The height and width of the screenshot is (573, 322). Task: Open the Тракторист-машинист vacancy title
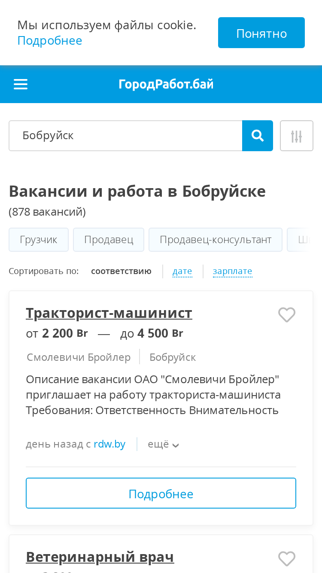click(109, 313)
